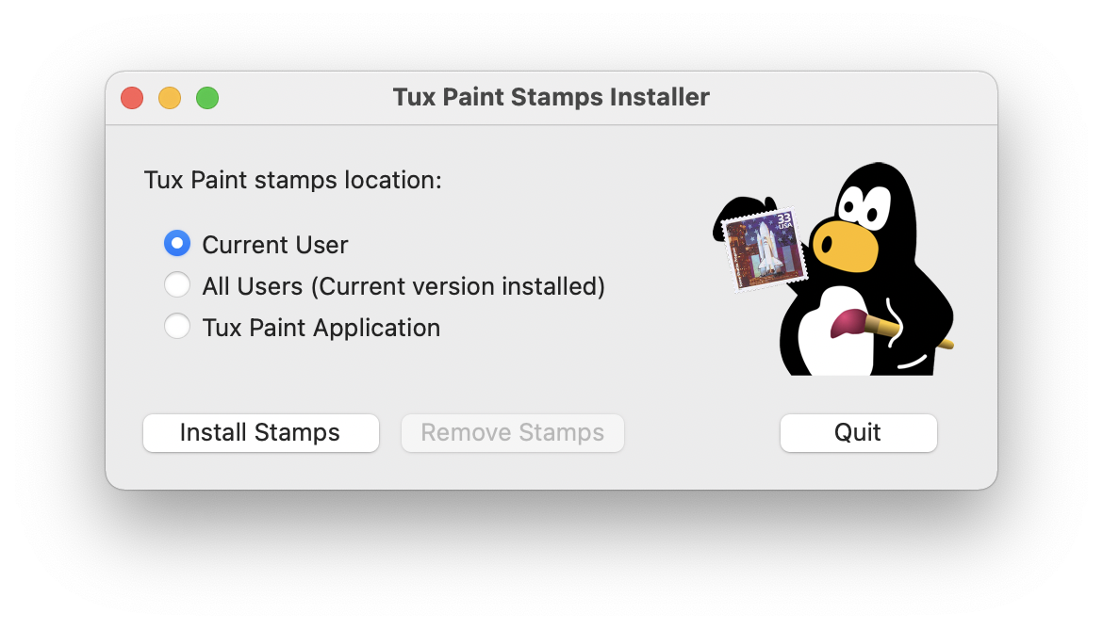Click Tux's white eyes
Viewport: 1103px width, 629px height.
[x=863, y=206]
